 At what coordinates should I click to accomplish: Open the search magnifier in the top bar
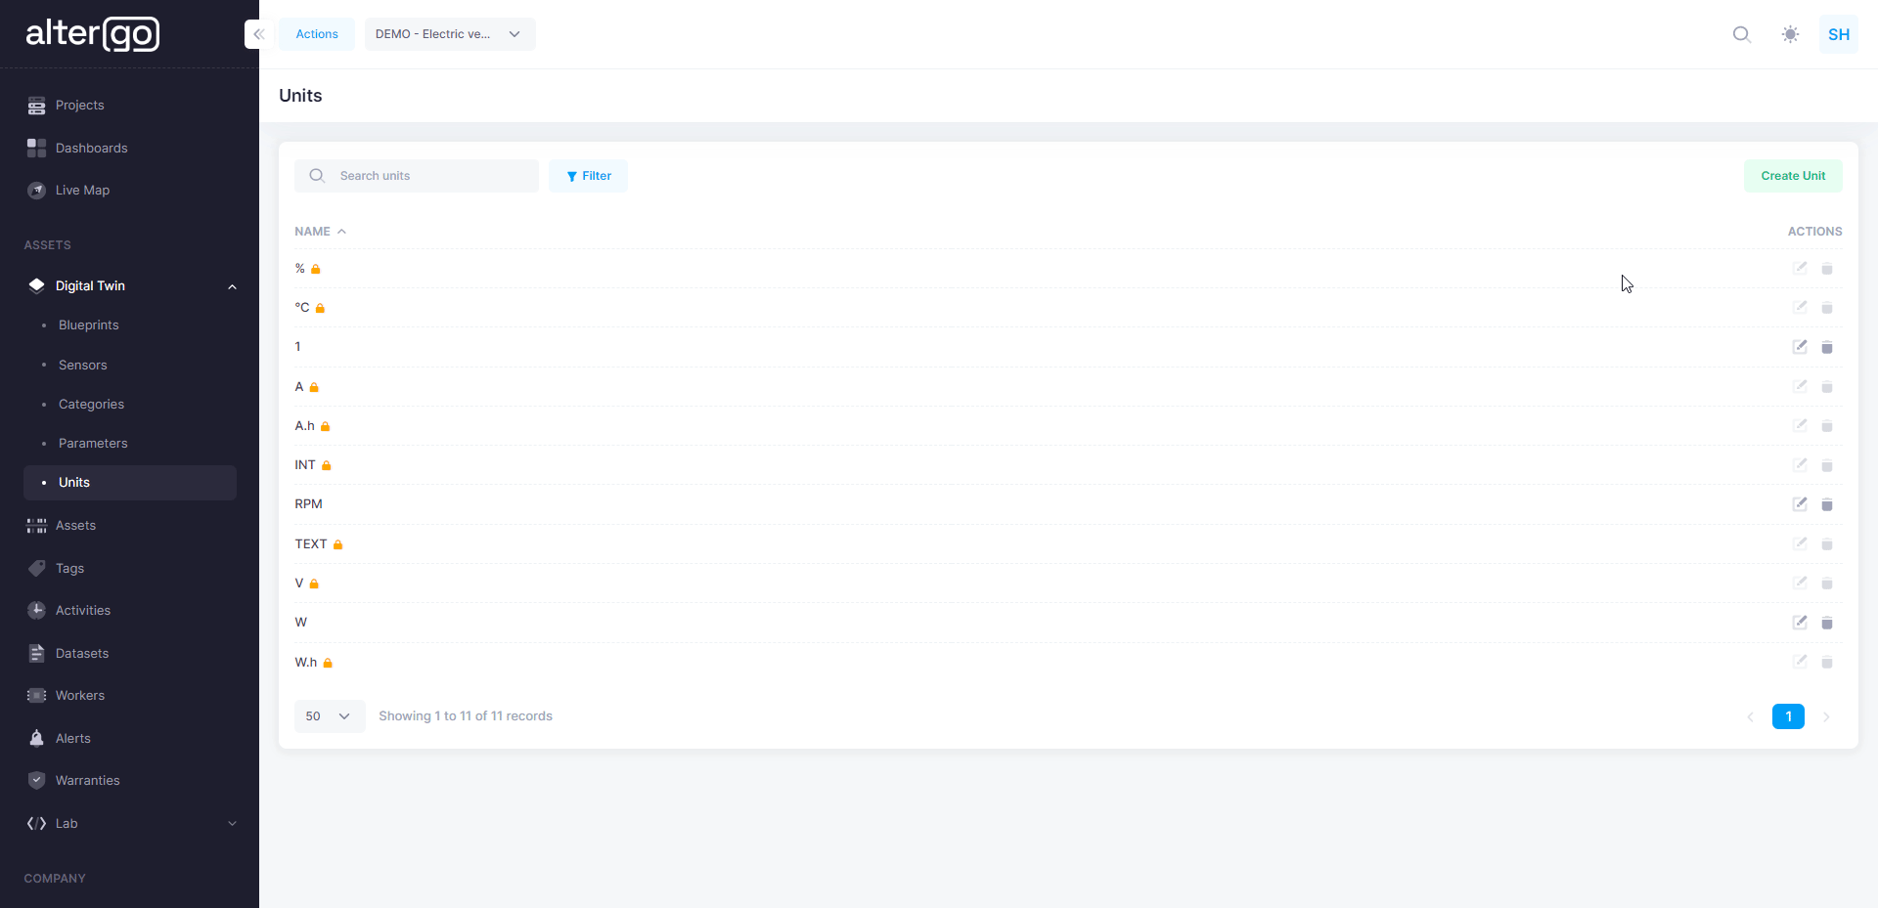[x=1742, y=34]
